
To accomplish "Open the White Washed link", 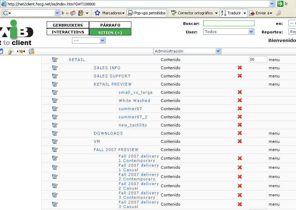I will point(134,100).
